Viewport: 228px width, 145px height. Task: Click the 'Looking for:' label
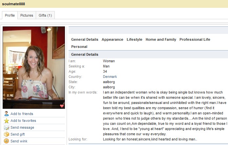click(78, 139)
